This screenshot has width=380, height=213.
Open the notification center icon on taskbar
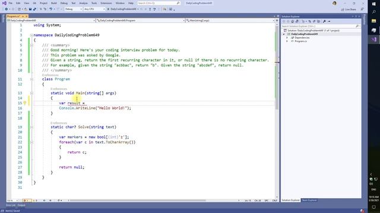pyautogui.click(x=373, y=207)
